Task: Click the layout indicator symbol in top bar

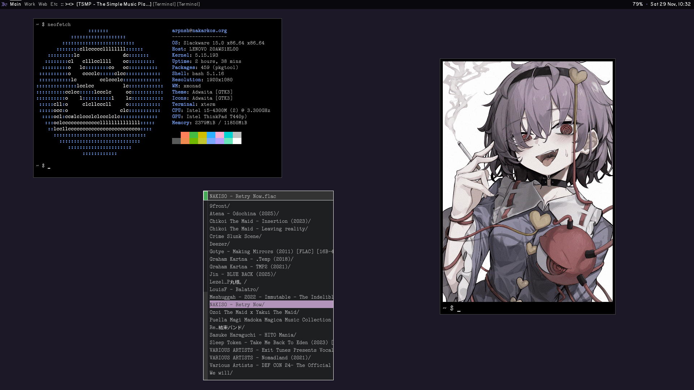Action: pos(69,4)
